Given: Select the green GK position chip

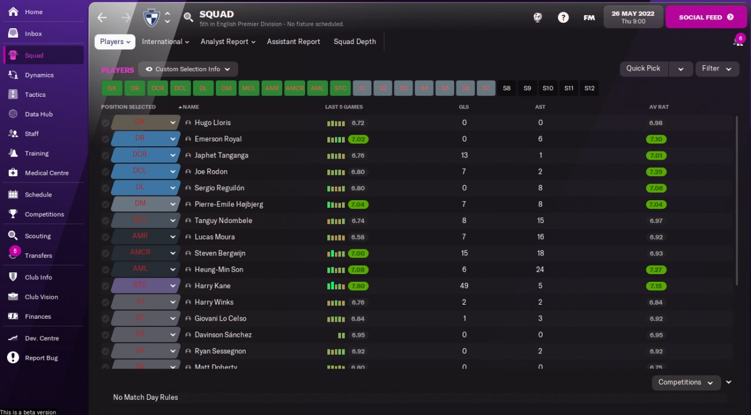Looking at the screenshot, I should (x=111, y=88).
